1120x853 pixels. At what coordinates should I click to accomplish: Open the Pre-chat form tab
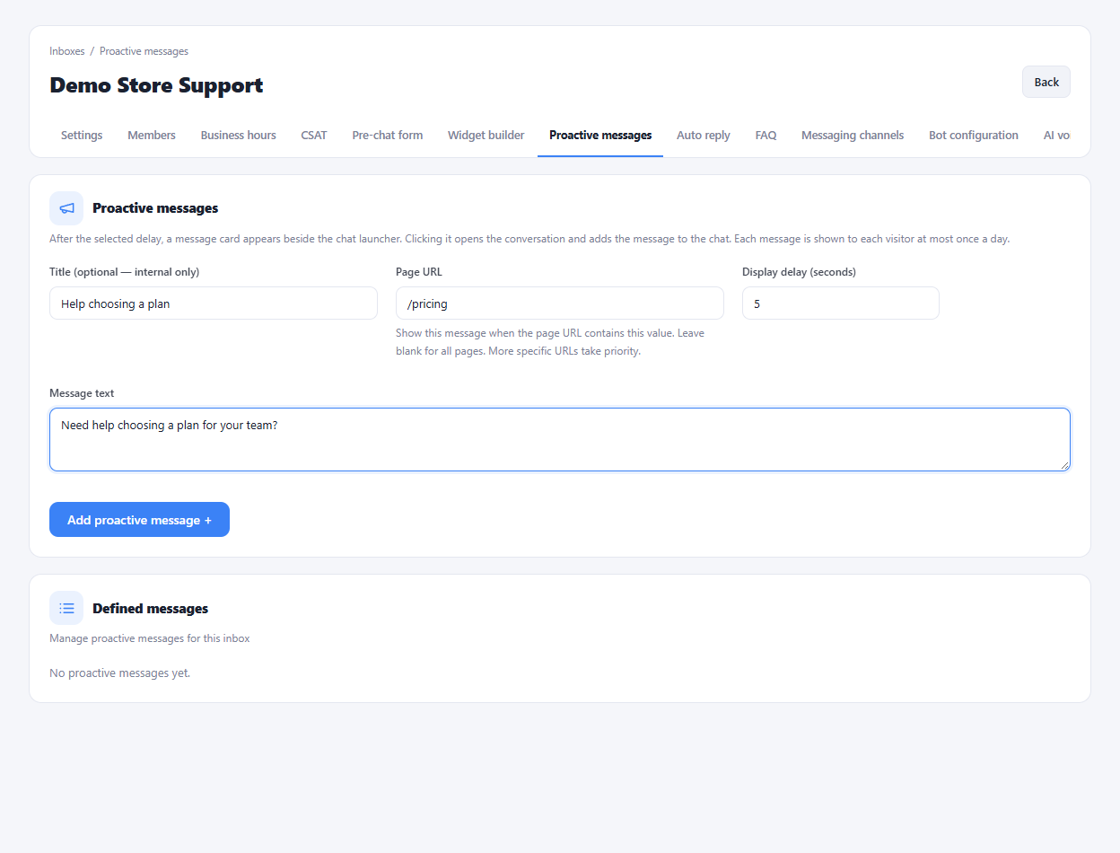388,136
